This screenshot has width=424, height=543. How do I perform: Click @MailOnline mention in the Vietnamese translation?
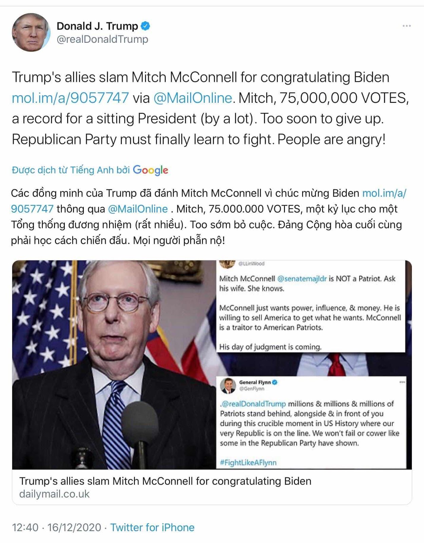138,209
